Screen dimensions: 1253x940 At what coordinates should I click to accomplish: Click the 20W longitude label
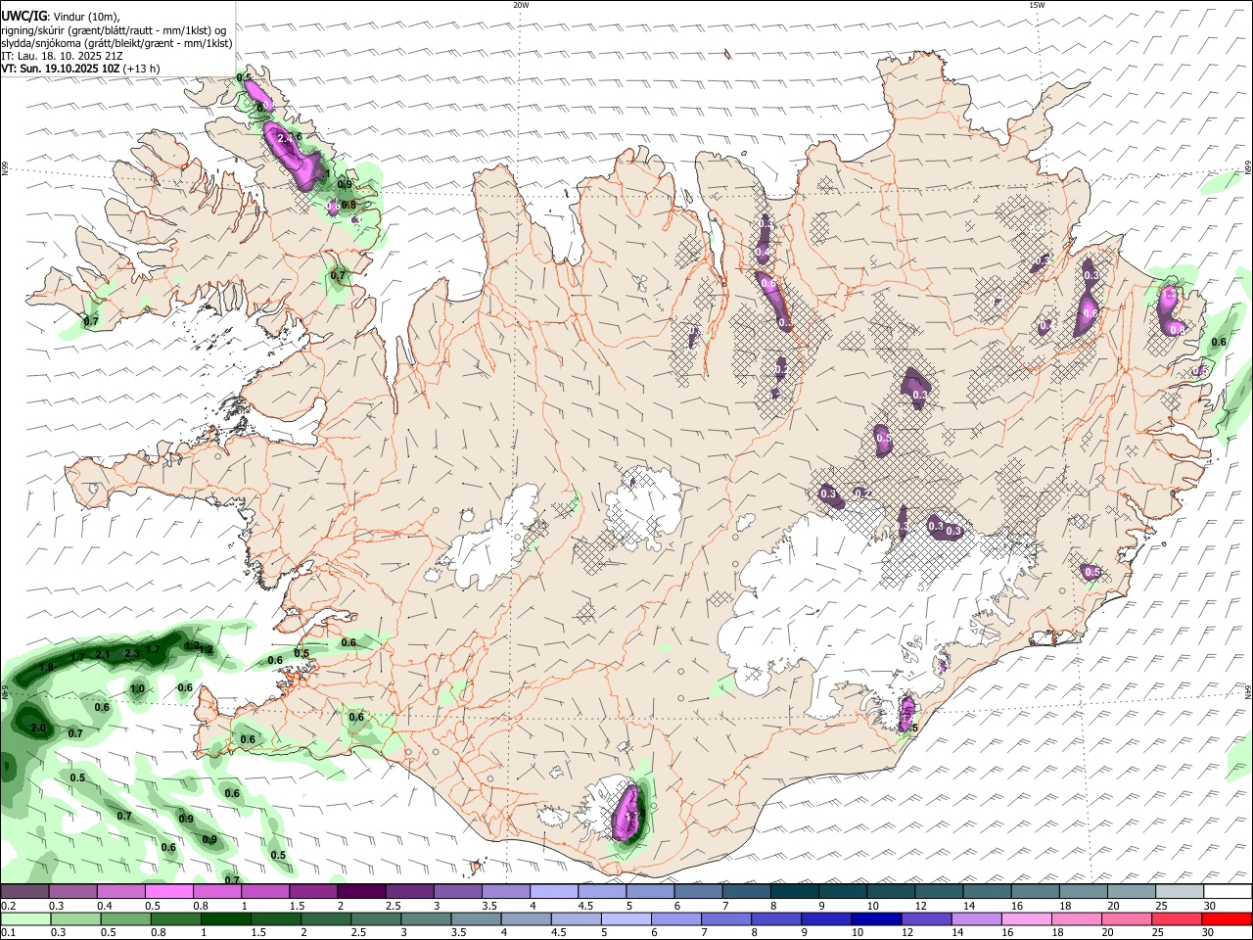point(522,5)
